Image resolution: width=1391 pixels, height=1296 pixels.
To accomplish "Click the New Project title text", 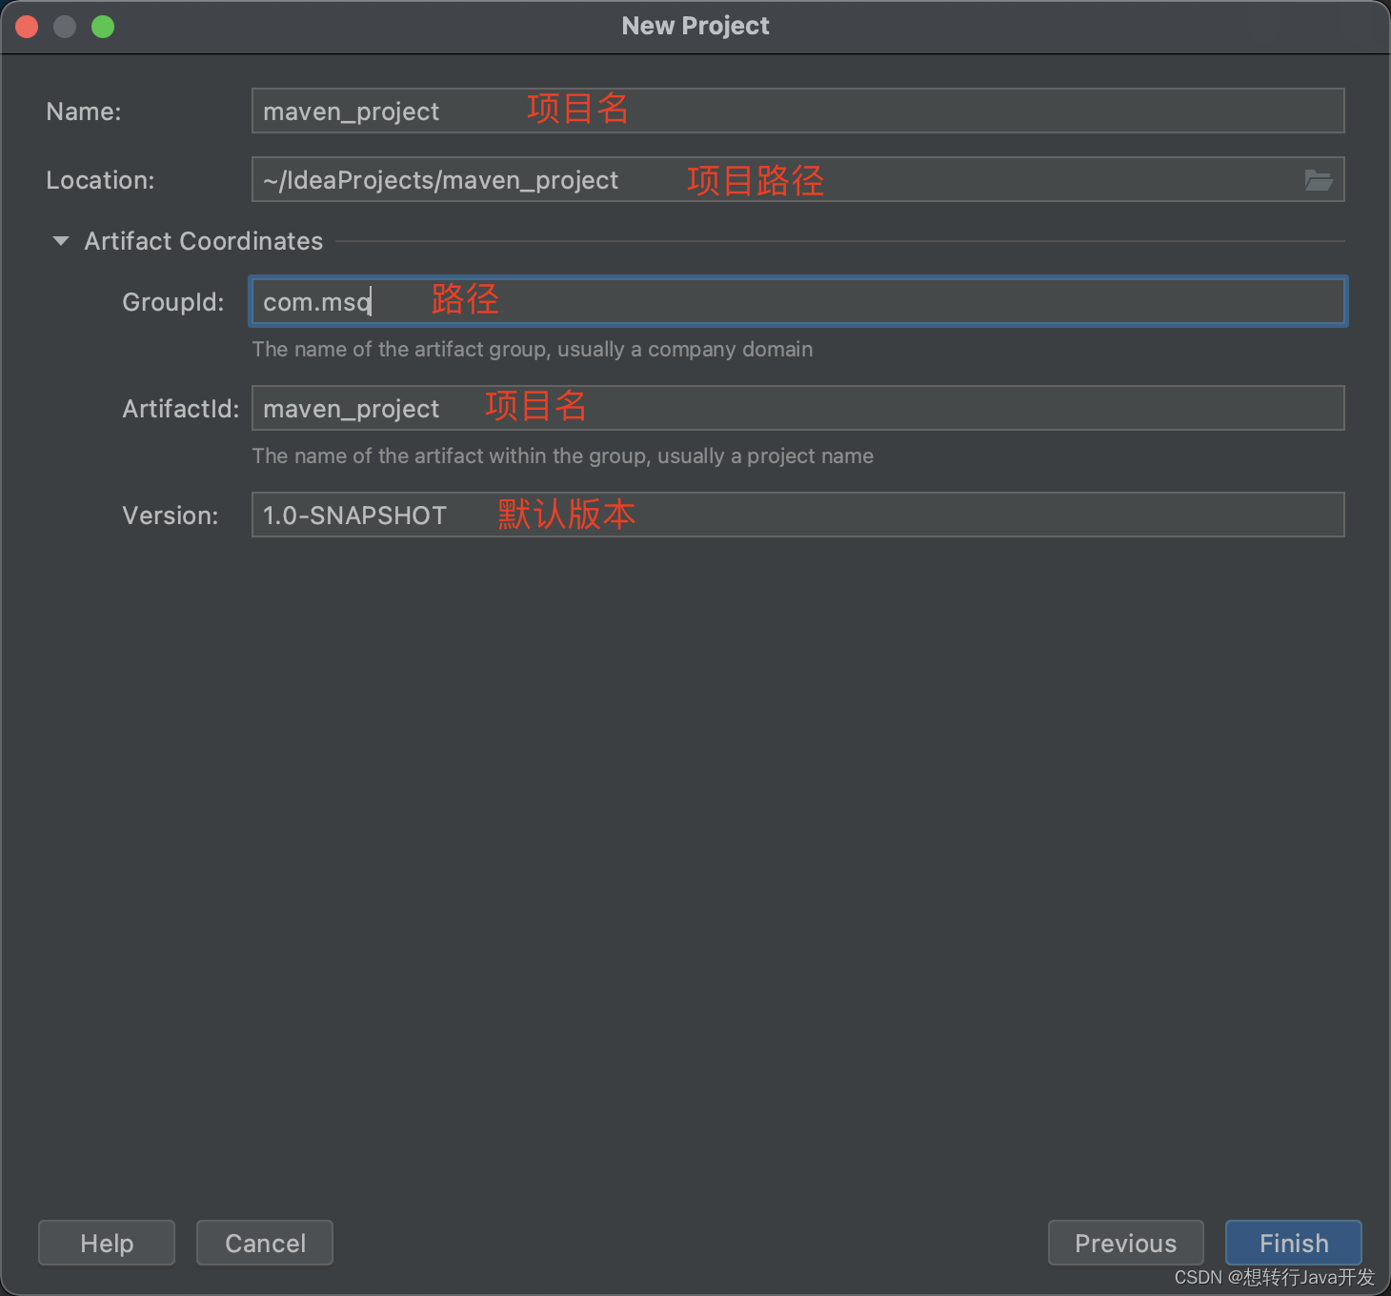I will pyautogui.click(x=695, y=26).
